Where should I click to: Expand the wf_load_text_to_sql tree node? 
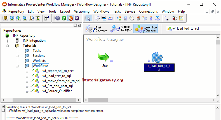27,76
